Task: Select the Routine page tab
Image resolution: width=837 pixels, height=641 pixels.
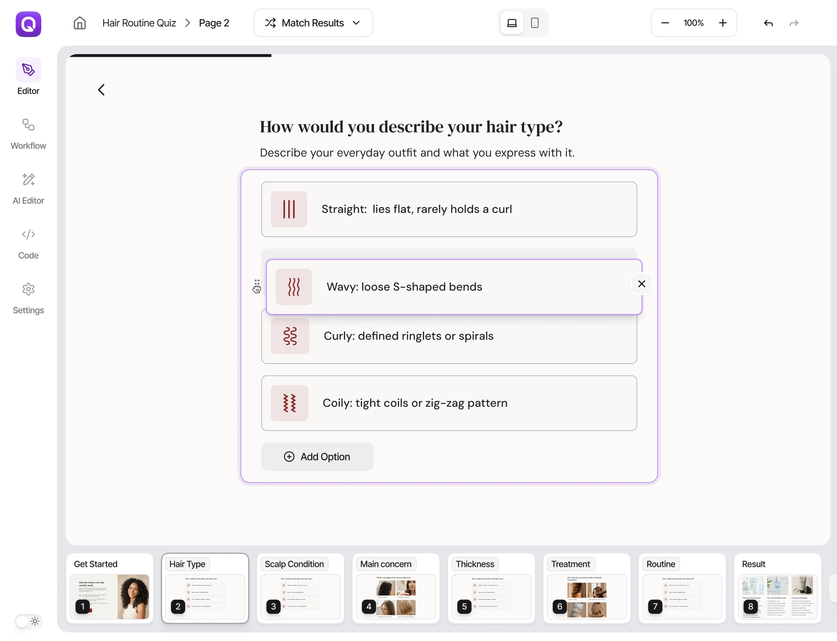Action: coord(661,564)
